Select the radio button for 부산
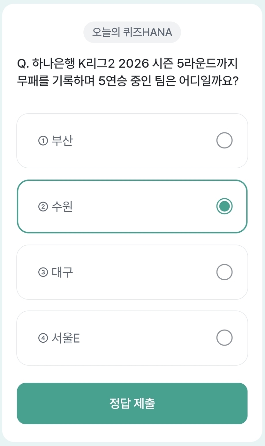This screenshot has height=446, width=265. 224,140
